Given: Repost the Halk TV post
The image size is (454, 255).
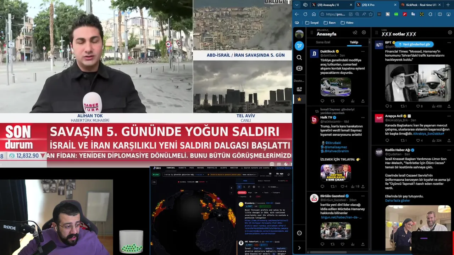Looking at the screenshot, I should (332, 186).
